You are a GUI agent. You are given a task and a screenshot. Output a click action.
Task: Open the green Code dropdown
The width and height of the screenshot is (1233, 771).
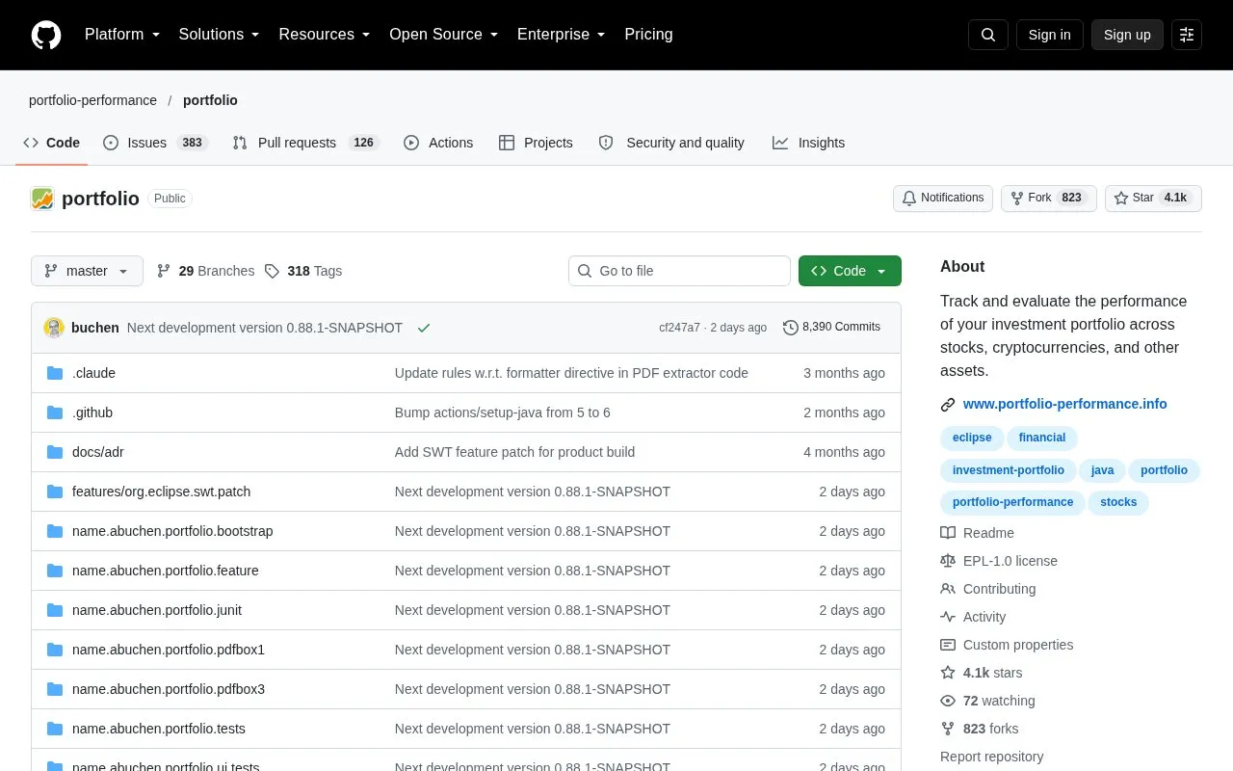(850, 271)
